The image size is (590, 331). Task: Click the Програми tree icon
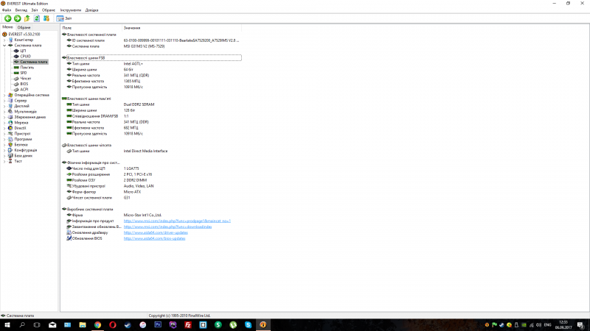tap(10, 139)
